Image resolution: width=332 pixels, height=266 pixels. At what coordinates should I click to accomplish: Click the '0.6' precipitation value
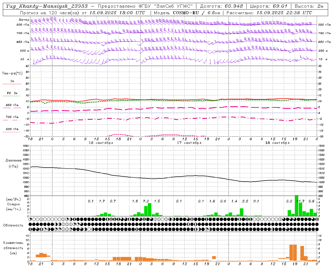223,201
